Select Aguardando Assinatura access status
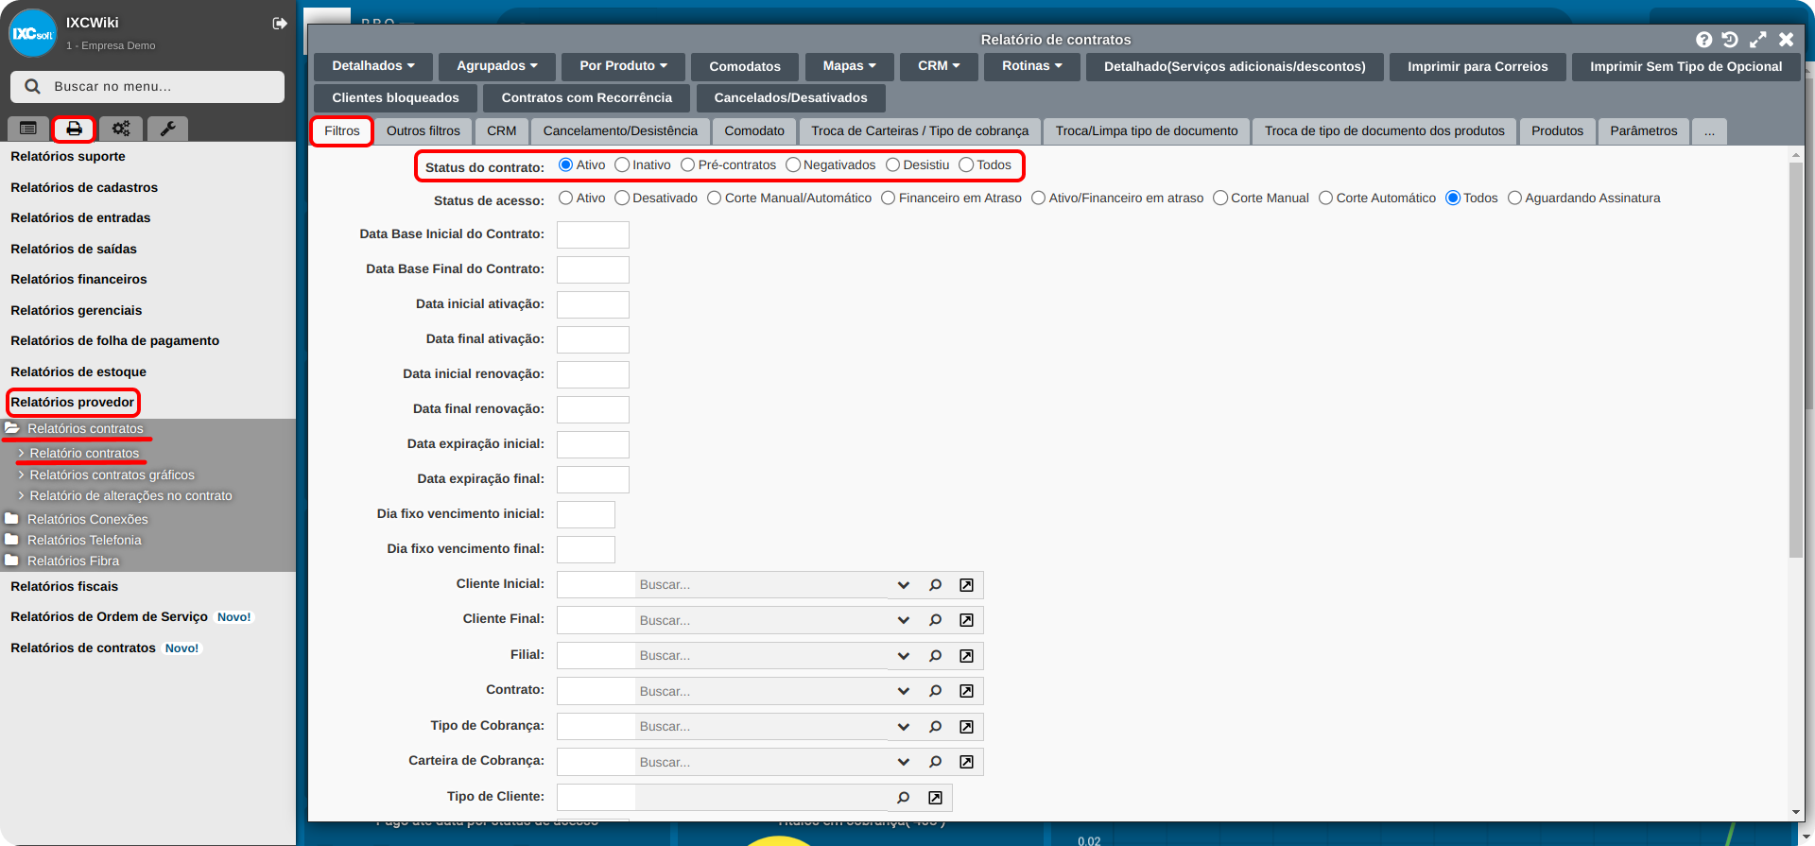This screenshot has height=846, width=1815. coord(1514,198)
